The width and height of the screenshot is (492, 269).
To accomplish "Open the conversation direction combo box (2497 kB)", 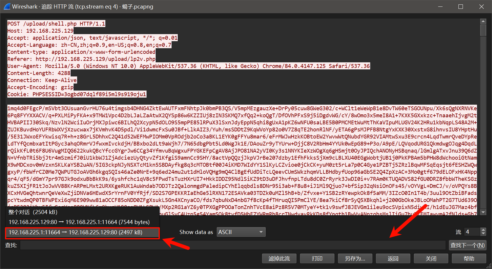I will click(82, 233).
